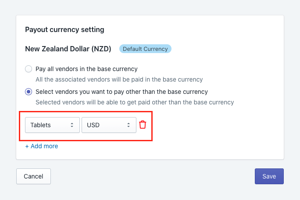Click the 'Tablets' text in vendor selector
This screenshot has height=200, width=300.
click(x=40, y=125)
